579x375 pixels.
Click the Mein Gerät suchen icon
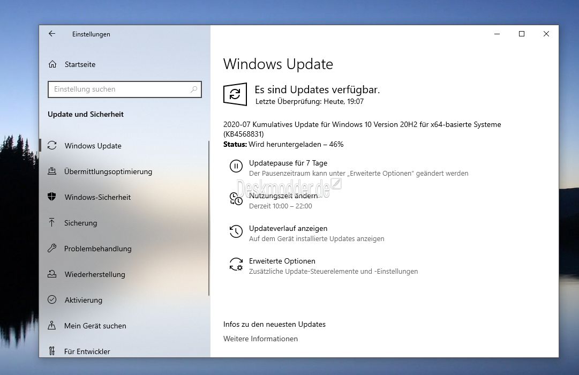coord(52,325)
